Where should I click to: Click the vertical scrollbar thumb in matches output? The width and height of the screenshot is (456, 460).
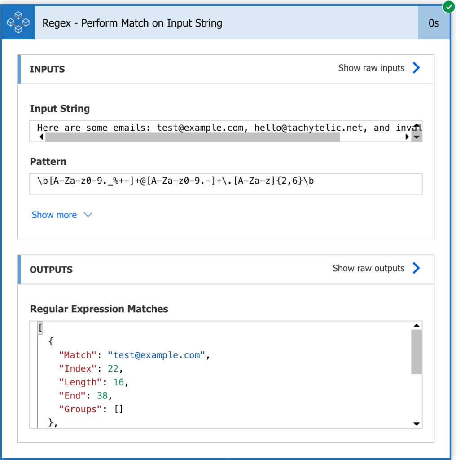click(x=417, y=352)
